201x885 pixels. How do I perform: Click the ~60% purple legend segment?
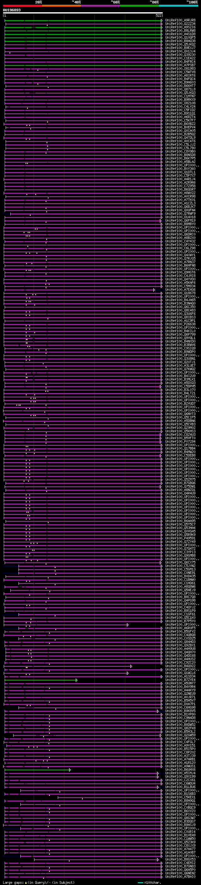pyautogui.click(x=100, y=6)
